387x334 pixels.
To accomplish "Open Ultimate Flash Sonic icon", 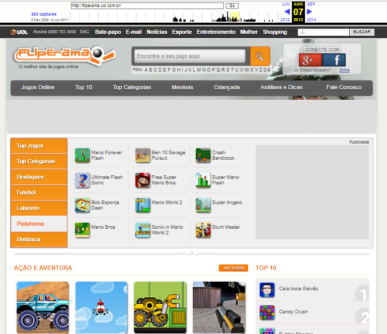I will pyautogui.click(x=83, y=180).
